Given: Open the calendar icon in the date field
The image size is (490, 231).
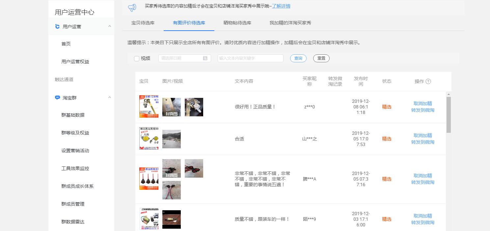Looking at the screenshot, I should click(x=205, y=58).
